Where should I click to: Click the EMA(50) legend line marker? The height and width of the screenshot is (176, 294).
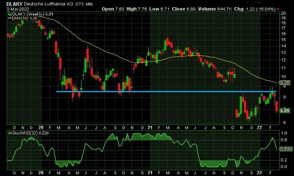pos(9,18)
